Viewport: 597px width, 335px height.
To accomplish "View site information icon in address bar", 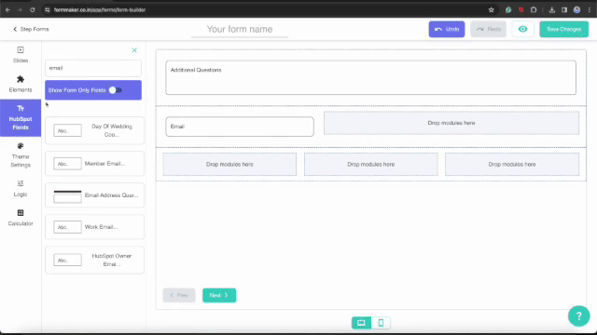I will (48, 10).
